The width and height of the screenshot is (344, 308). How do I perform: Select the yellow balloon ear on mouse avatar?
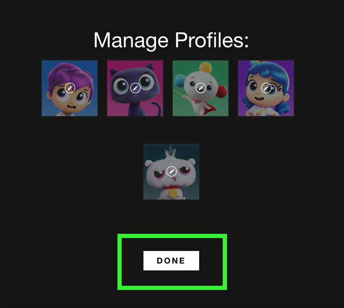point(206,67)
